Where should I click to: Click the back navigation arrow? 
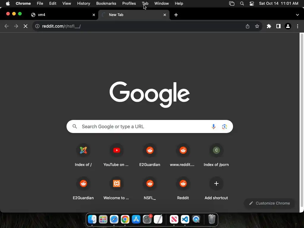coord(7,26)
